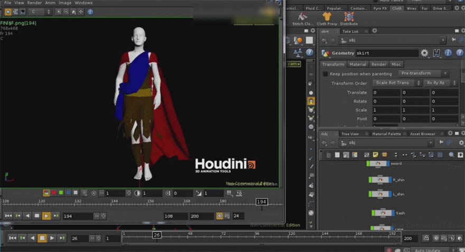
Task: Click the Translate X value field
Action: click(x=386, y=92)
